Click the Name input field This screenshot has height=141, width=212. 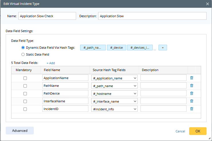47,16
